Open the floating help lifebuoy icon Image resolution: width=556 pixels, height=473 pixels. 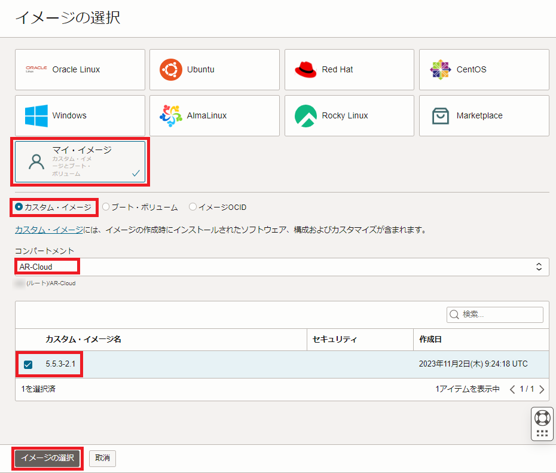pyautogui.click(x=542, y=417)
